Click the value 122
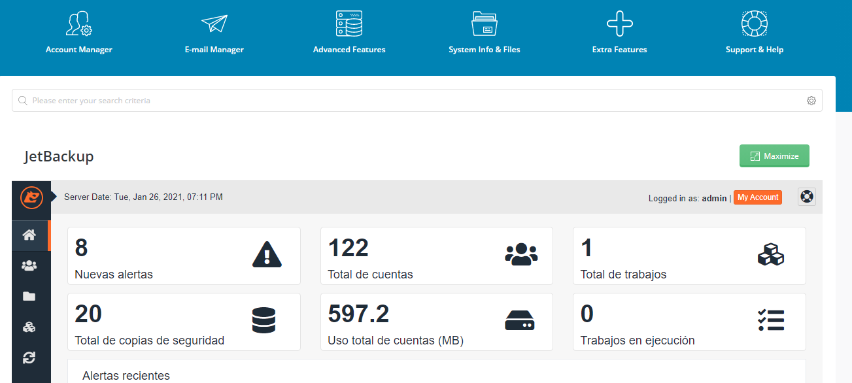Viewport: 852px width, 383px height. coord(349,248)
